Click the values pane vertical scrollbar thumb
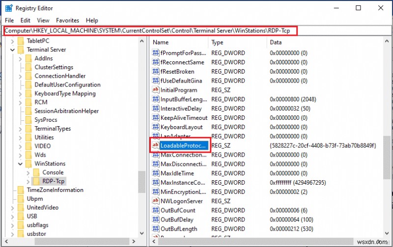 pyautogui.click(x=387, y=158)
